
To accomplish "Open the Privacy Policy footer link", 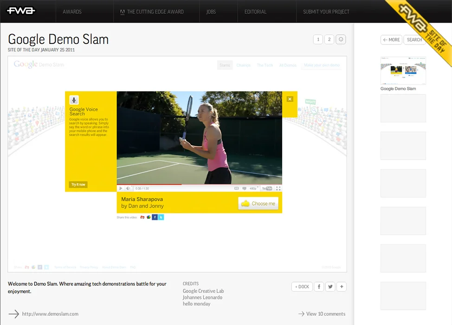I will click(x=89, y=267).
